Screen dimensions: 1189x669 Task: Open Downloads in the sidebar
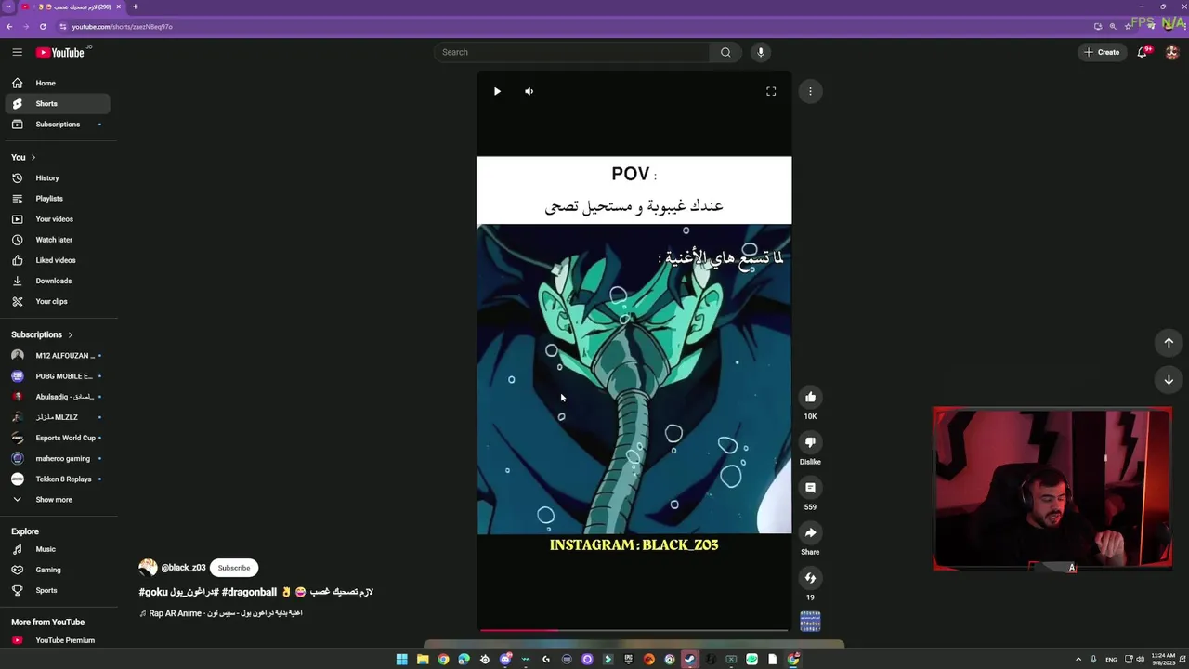[56, 281]
